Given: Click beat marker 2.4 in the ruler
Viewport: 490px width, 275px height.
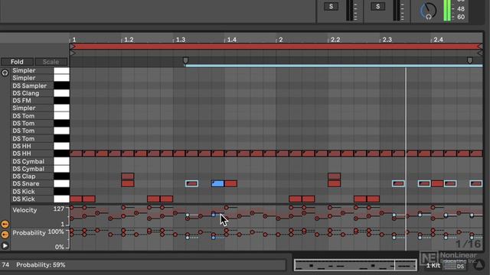Looking at the screenshot, I should click(438, 40).
